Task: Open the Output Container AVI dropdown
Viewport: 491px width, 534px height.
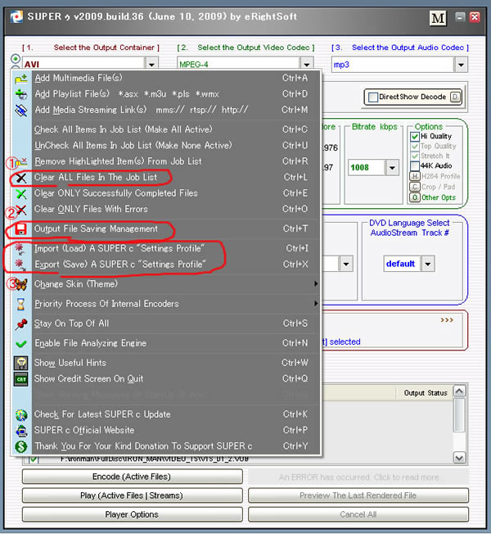Action: (x=151, y=64)
